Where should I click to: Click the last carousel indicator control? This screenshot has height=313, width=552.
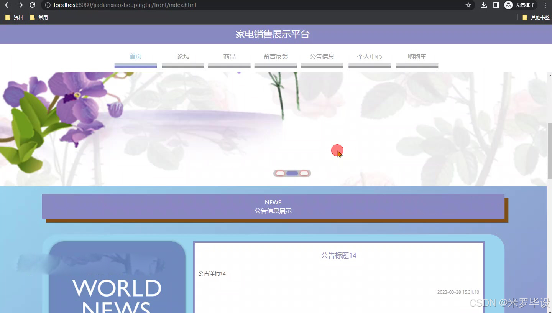304,173
